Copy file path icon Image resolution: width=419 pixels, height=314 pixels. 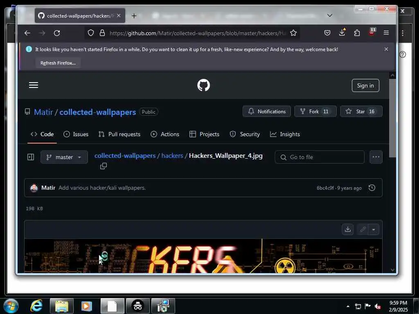point(104,166)
